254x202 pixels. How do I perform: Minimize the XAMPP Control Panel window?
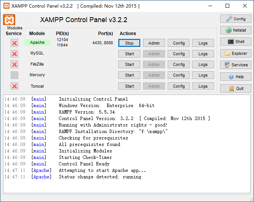[210, 6]
